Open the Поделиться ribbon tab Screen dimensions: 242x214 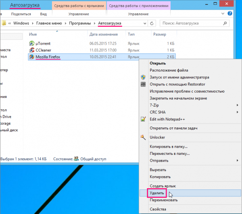pos(21,14)
